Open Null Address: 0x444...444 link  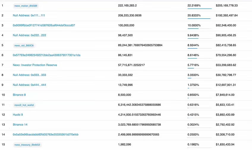29,85
